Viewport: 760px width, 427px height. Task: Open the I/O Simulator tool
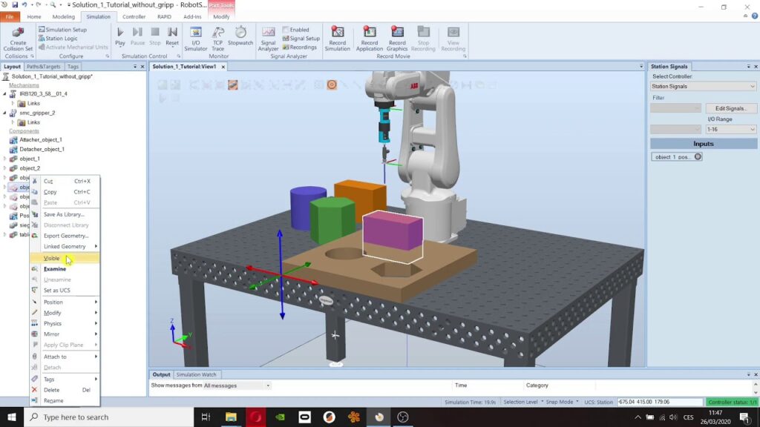[196, 33]
